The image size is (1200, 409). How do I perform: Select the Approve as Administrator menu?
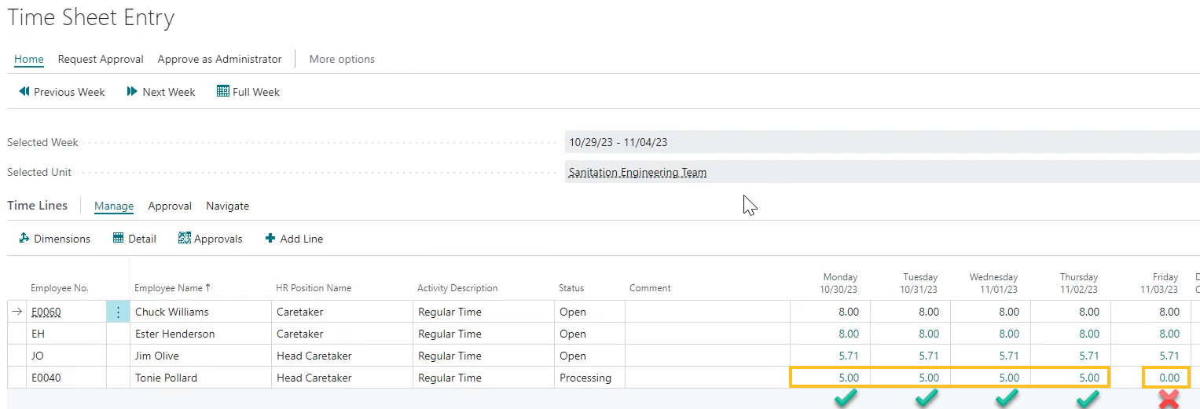pos(219,59)
